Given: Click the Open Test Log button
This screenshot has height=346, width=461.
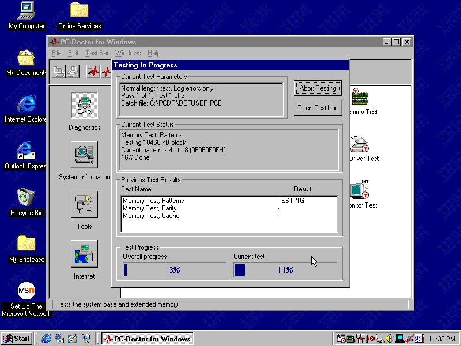Looking at the screenshot, I should coord(318,108).
